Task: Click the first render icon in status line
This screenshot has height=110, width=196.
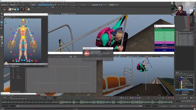Action: 92,5
